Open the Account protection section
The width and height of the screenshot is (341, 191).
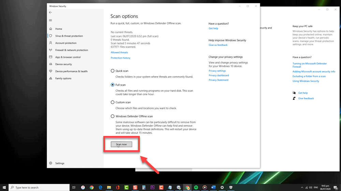pos(66,43)
